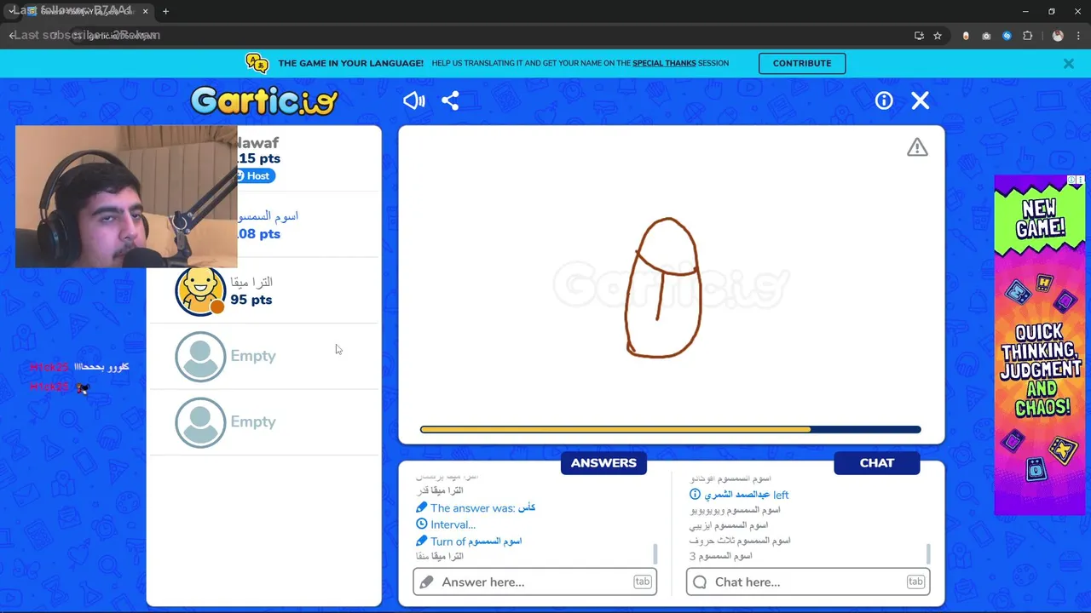
Task: Click the clock icon beside Interval
Action: [421, 524]
